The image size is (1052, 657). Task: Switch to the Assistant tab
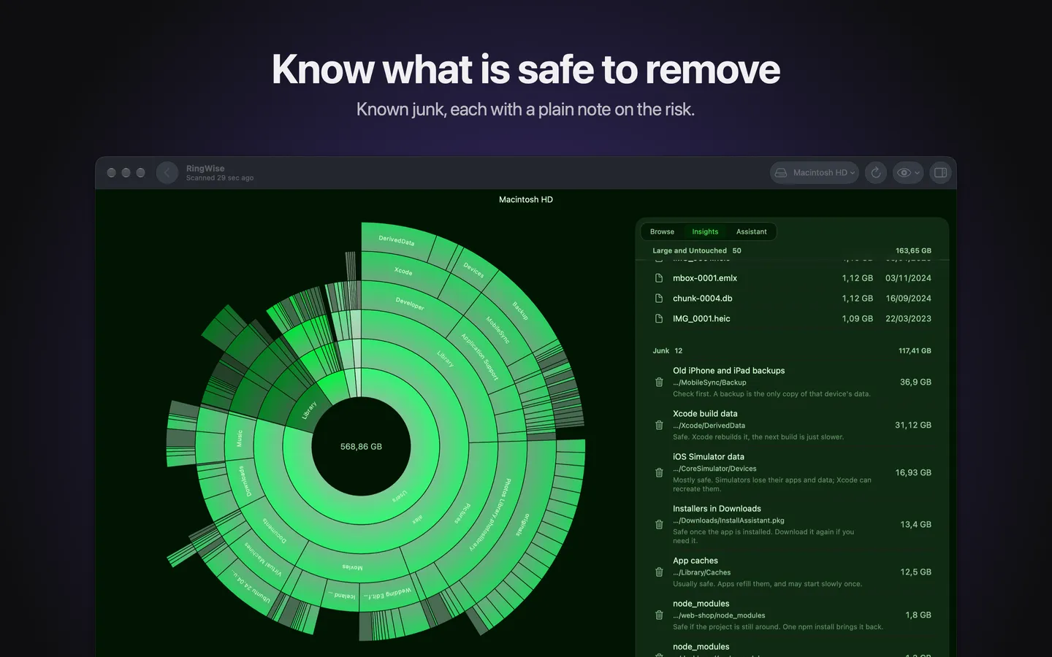751,231
